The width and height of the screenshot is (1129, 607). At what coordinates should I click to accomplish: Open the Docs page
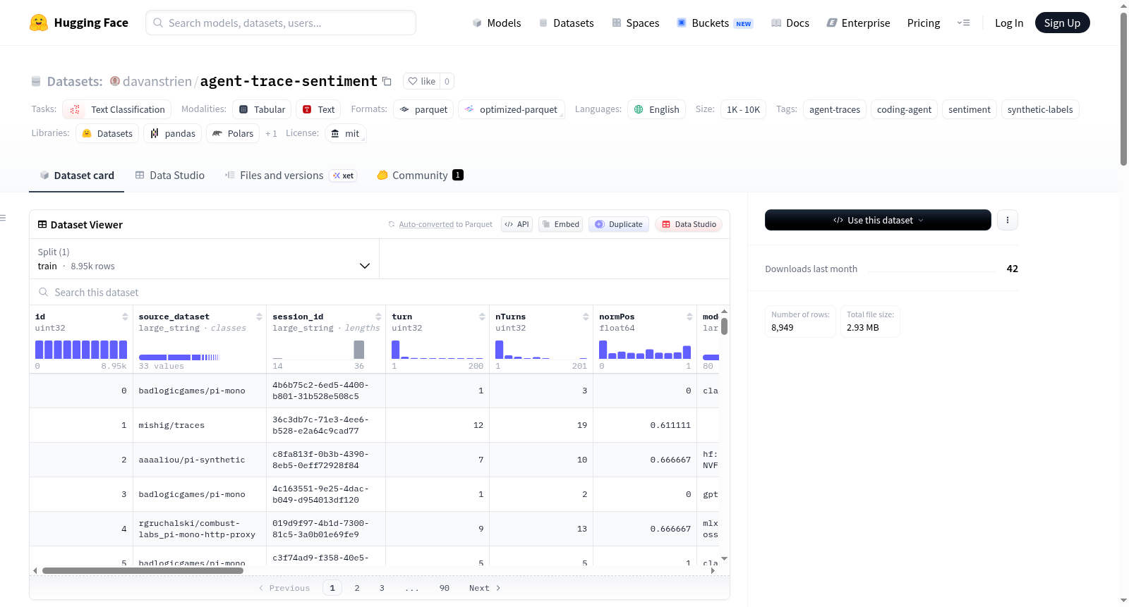tap(790, 23)
